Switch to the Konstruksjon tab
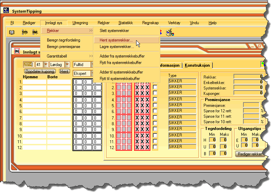 coord(197,65)
